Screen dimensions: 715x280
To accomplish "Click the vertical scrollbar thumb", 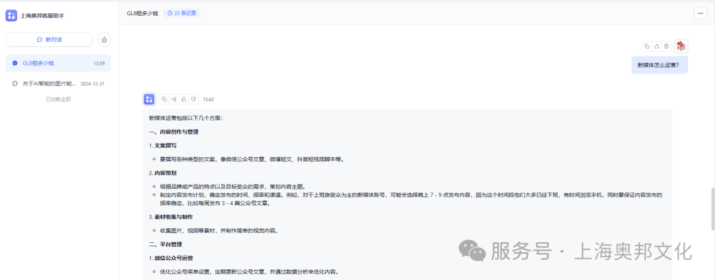I will click(x=712, y=209).
